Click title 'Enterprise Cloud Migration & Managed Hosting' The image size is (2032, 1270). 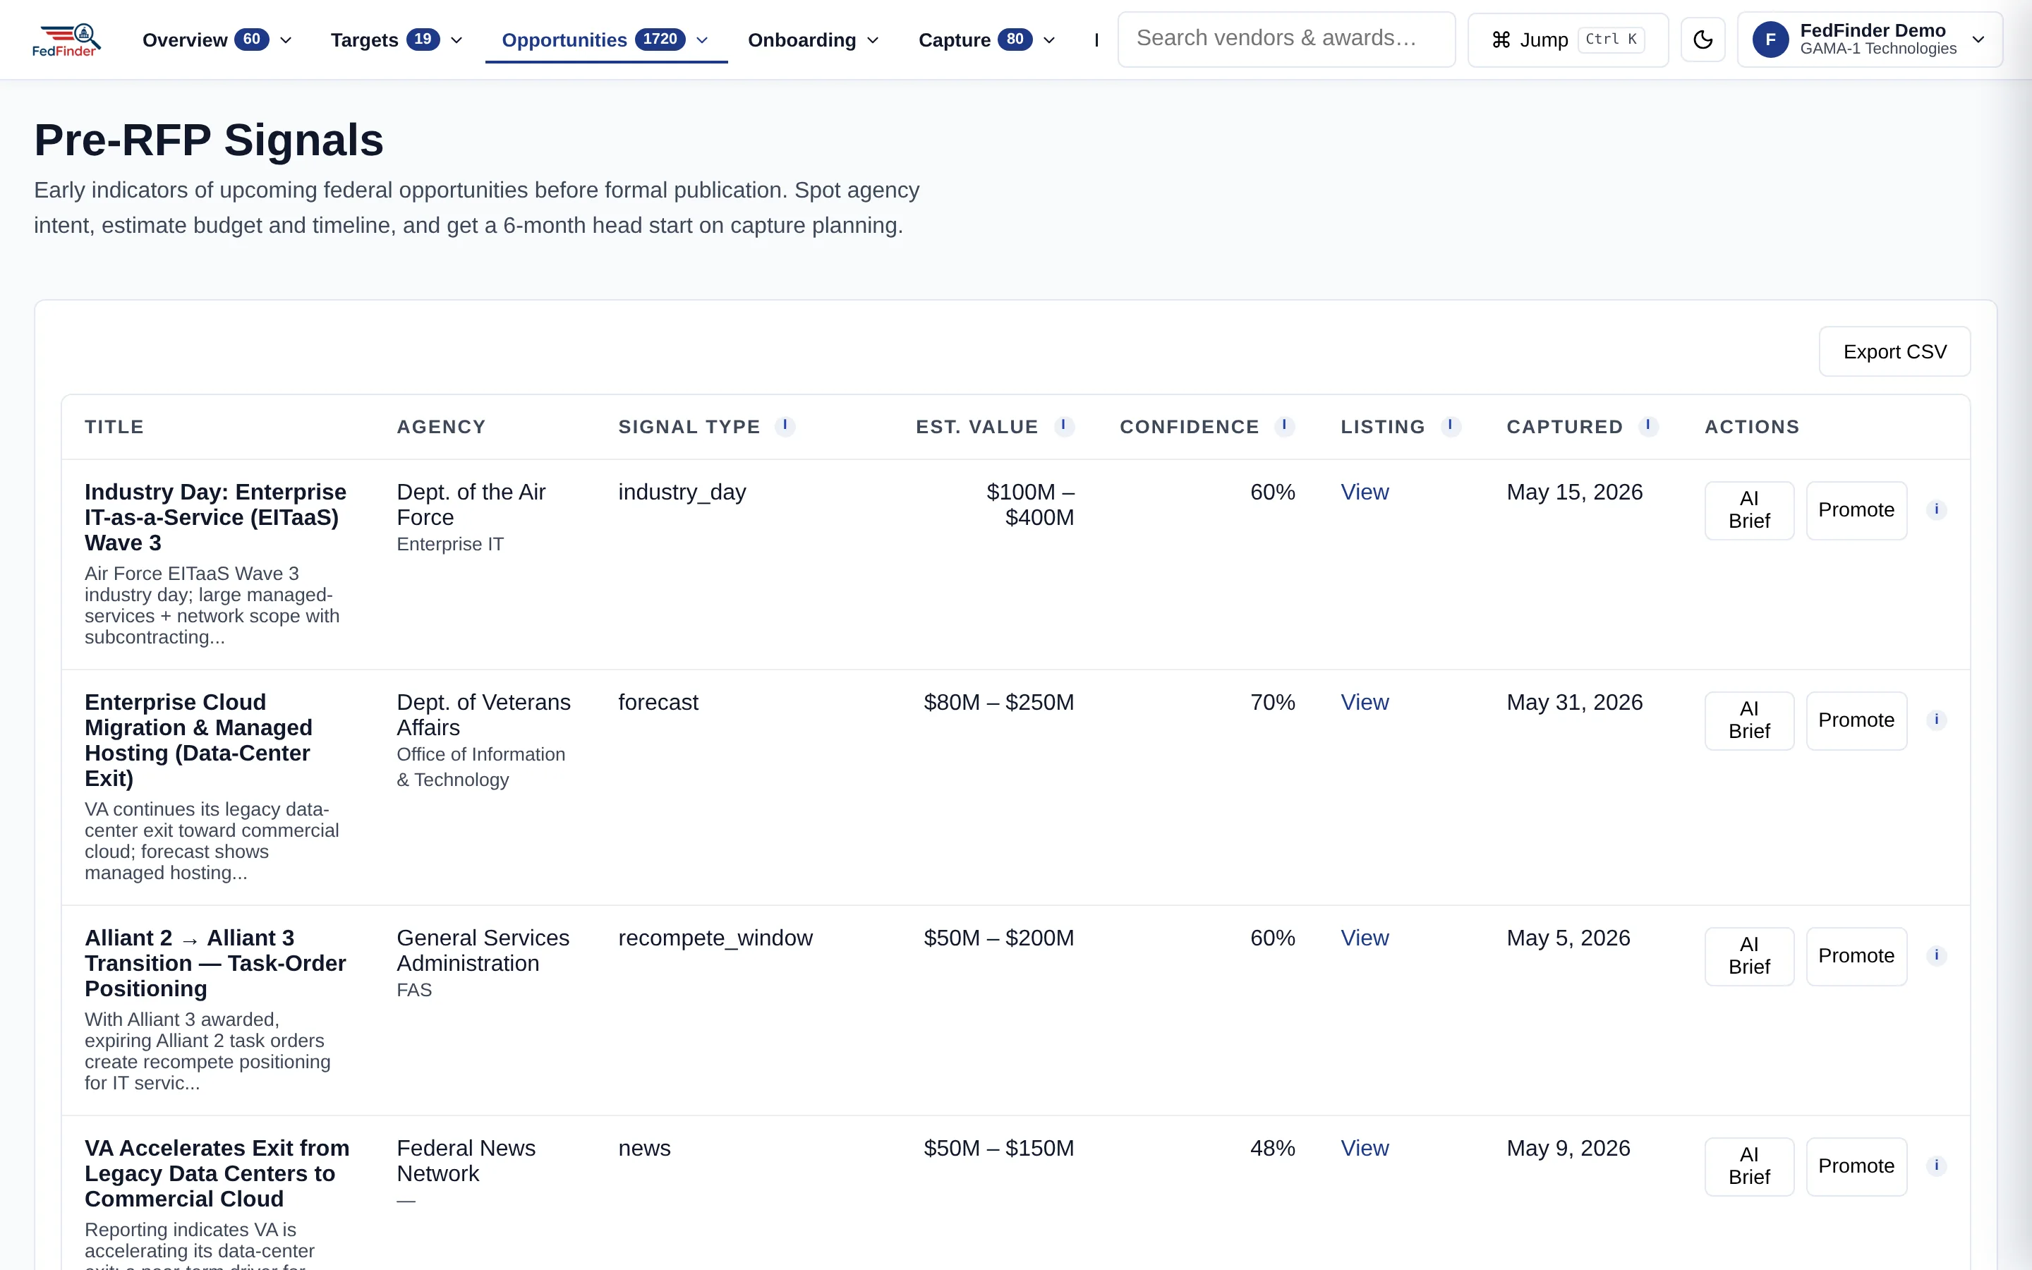(x=199, y=740)
